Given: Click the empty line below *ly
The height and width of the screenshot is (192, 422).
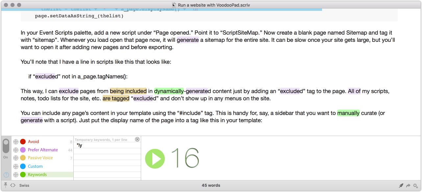Looking at the screenshot, I should 107,151.
